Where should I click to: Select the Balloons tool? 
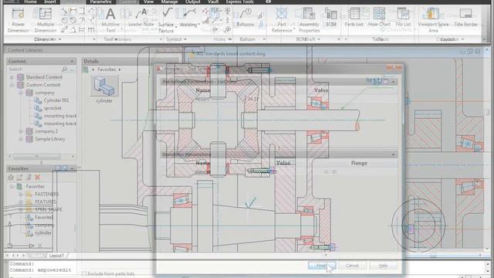coord(245,17)
